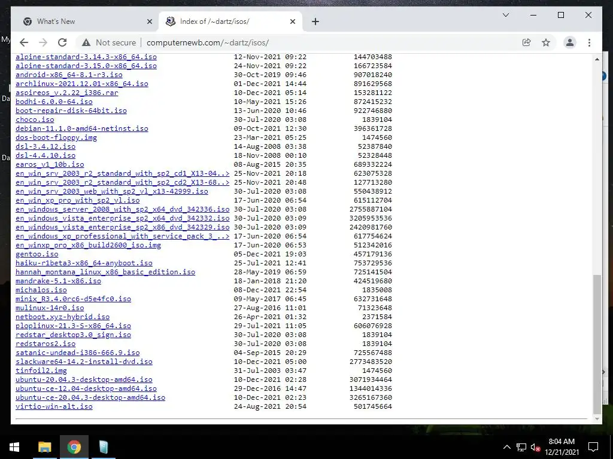Switch to the What's New tab

tap(85, 22)
